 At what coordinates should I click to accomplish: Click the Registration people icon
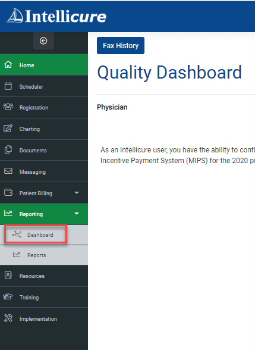[8, 107]
